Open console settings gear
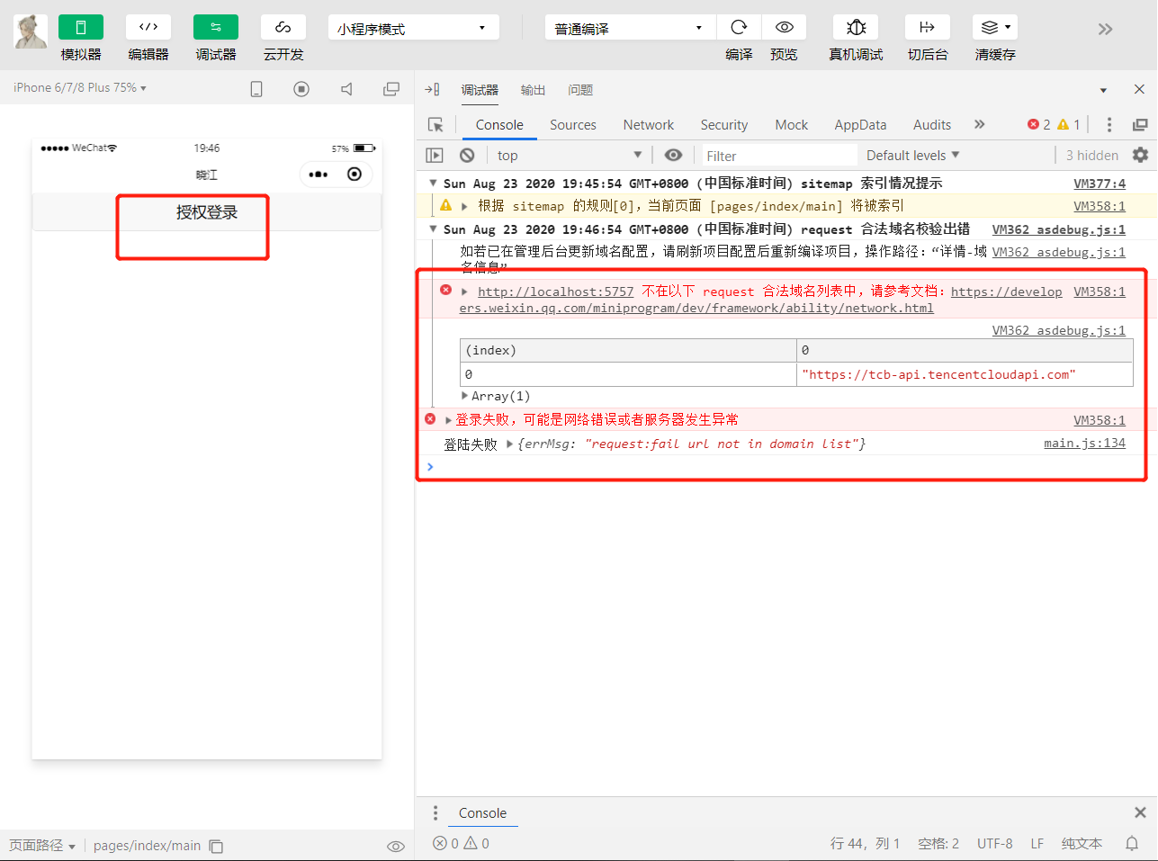The image size is (1158, 861). [x=1140, y=155]
